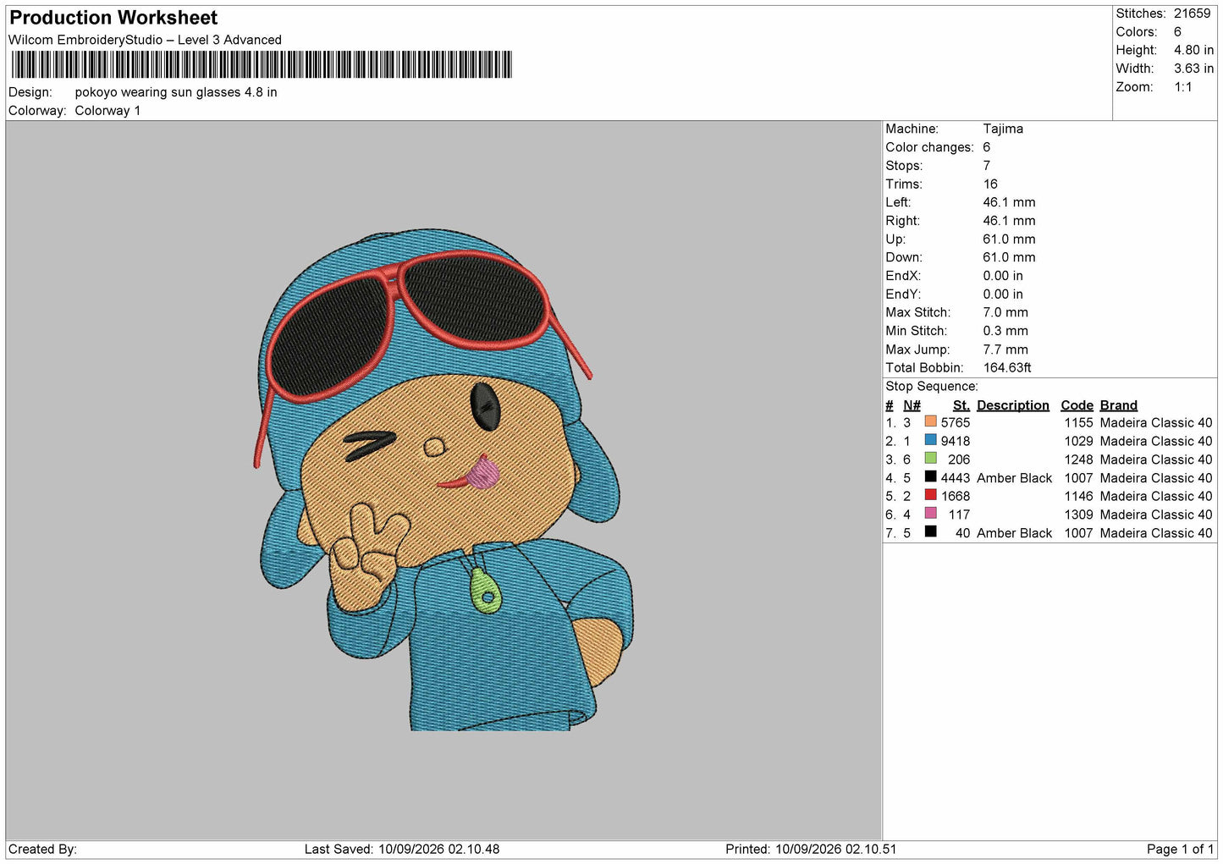Click the Total Bobbin value 164.63ft
The width and height of the screenshot is (1223, 864).
[1007, 368]
